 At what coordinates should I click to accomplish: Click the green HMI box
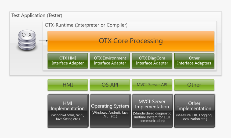click(x=68, y=85)
